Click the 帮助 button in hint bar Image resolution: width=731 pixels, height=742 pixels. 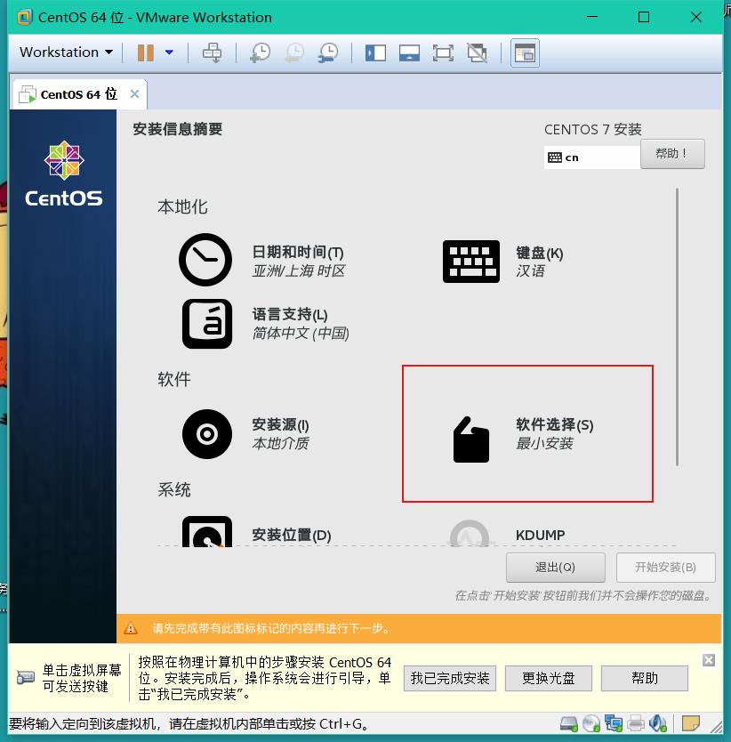645,679
